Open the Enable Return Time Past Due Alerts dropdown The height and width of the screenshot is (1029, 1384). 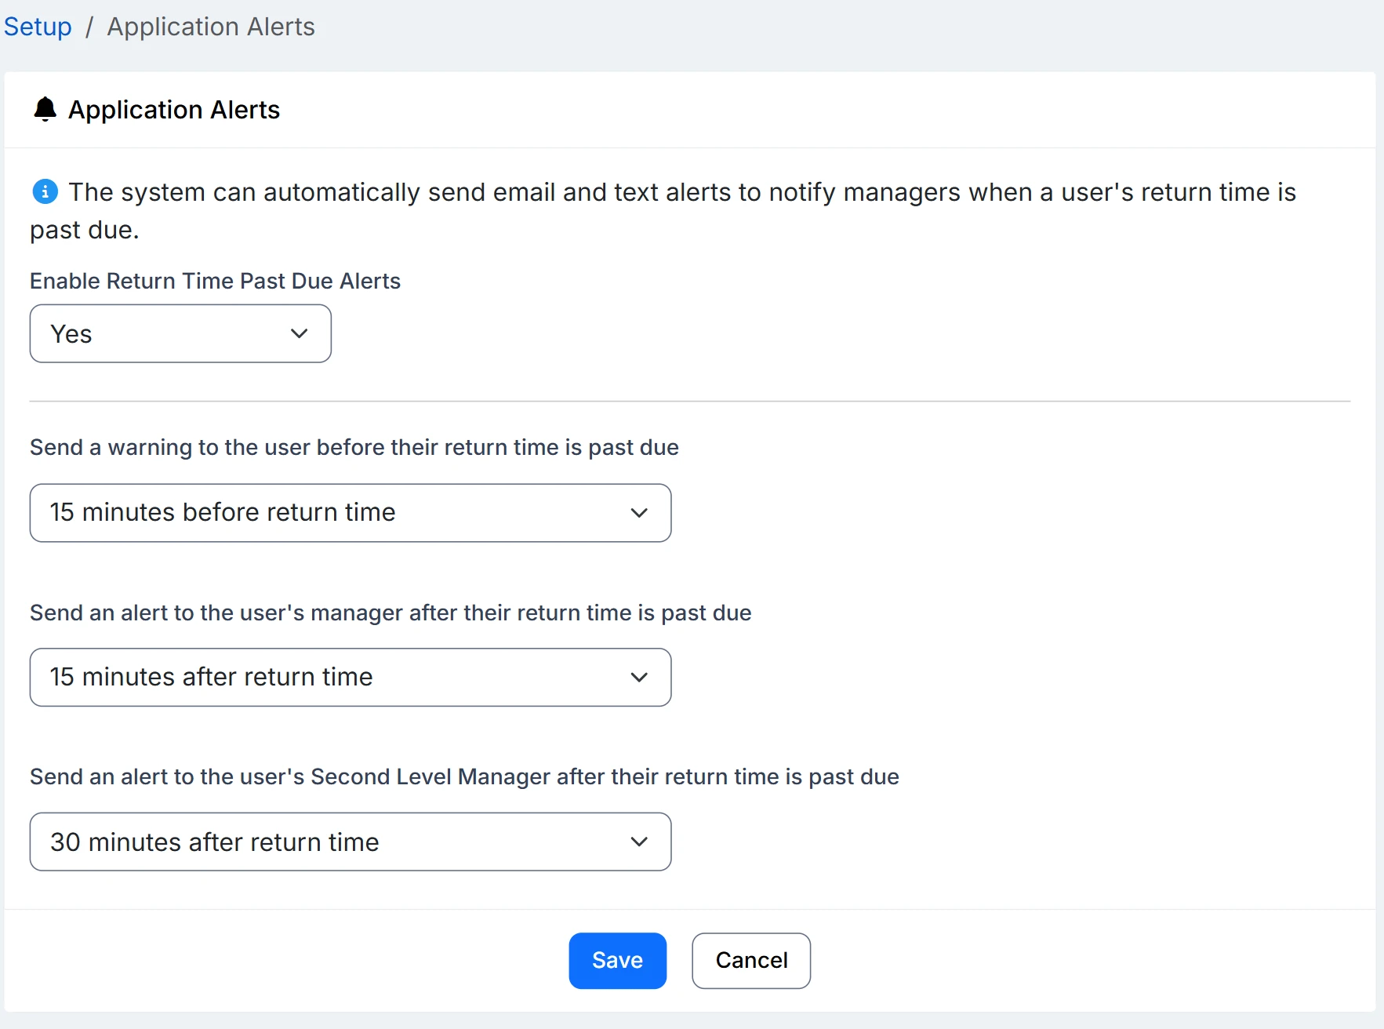180,333
